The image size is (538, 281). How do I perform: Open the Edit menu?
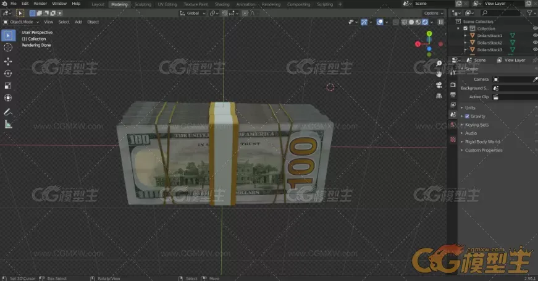(25, 4)
